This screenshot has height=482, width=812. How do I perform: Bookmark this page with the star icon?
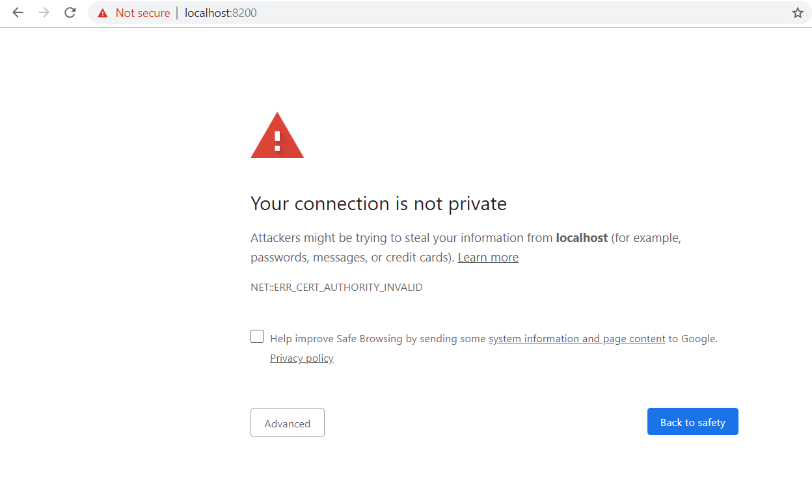click(x=798, y=13)
